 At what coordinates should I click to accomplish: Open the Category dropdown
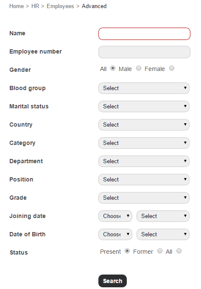144,143
